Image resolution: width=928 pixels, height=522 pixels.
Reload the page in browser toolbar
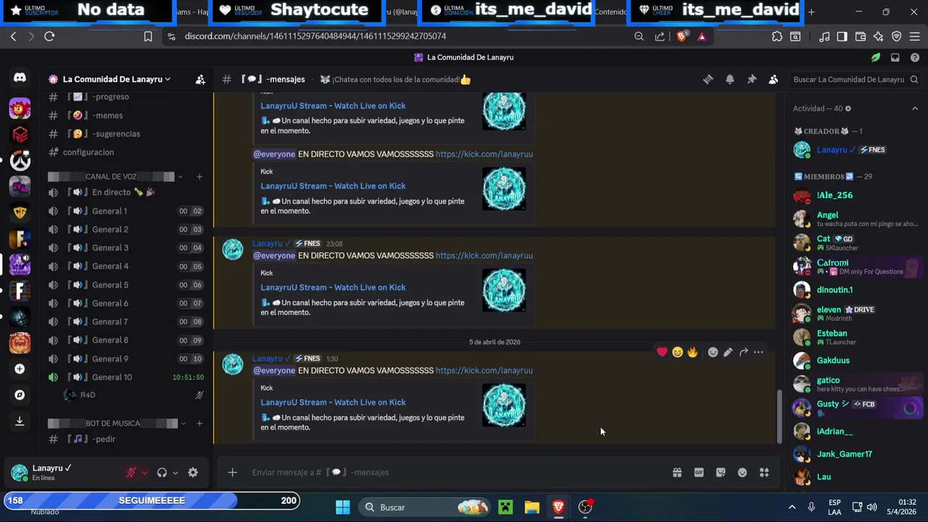point(49,36)
